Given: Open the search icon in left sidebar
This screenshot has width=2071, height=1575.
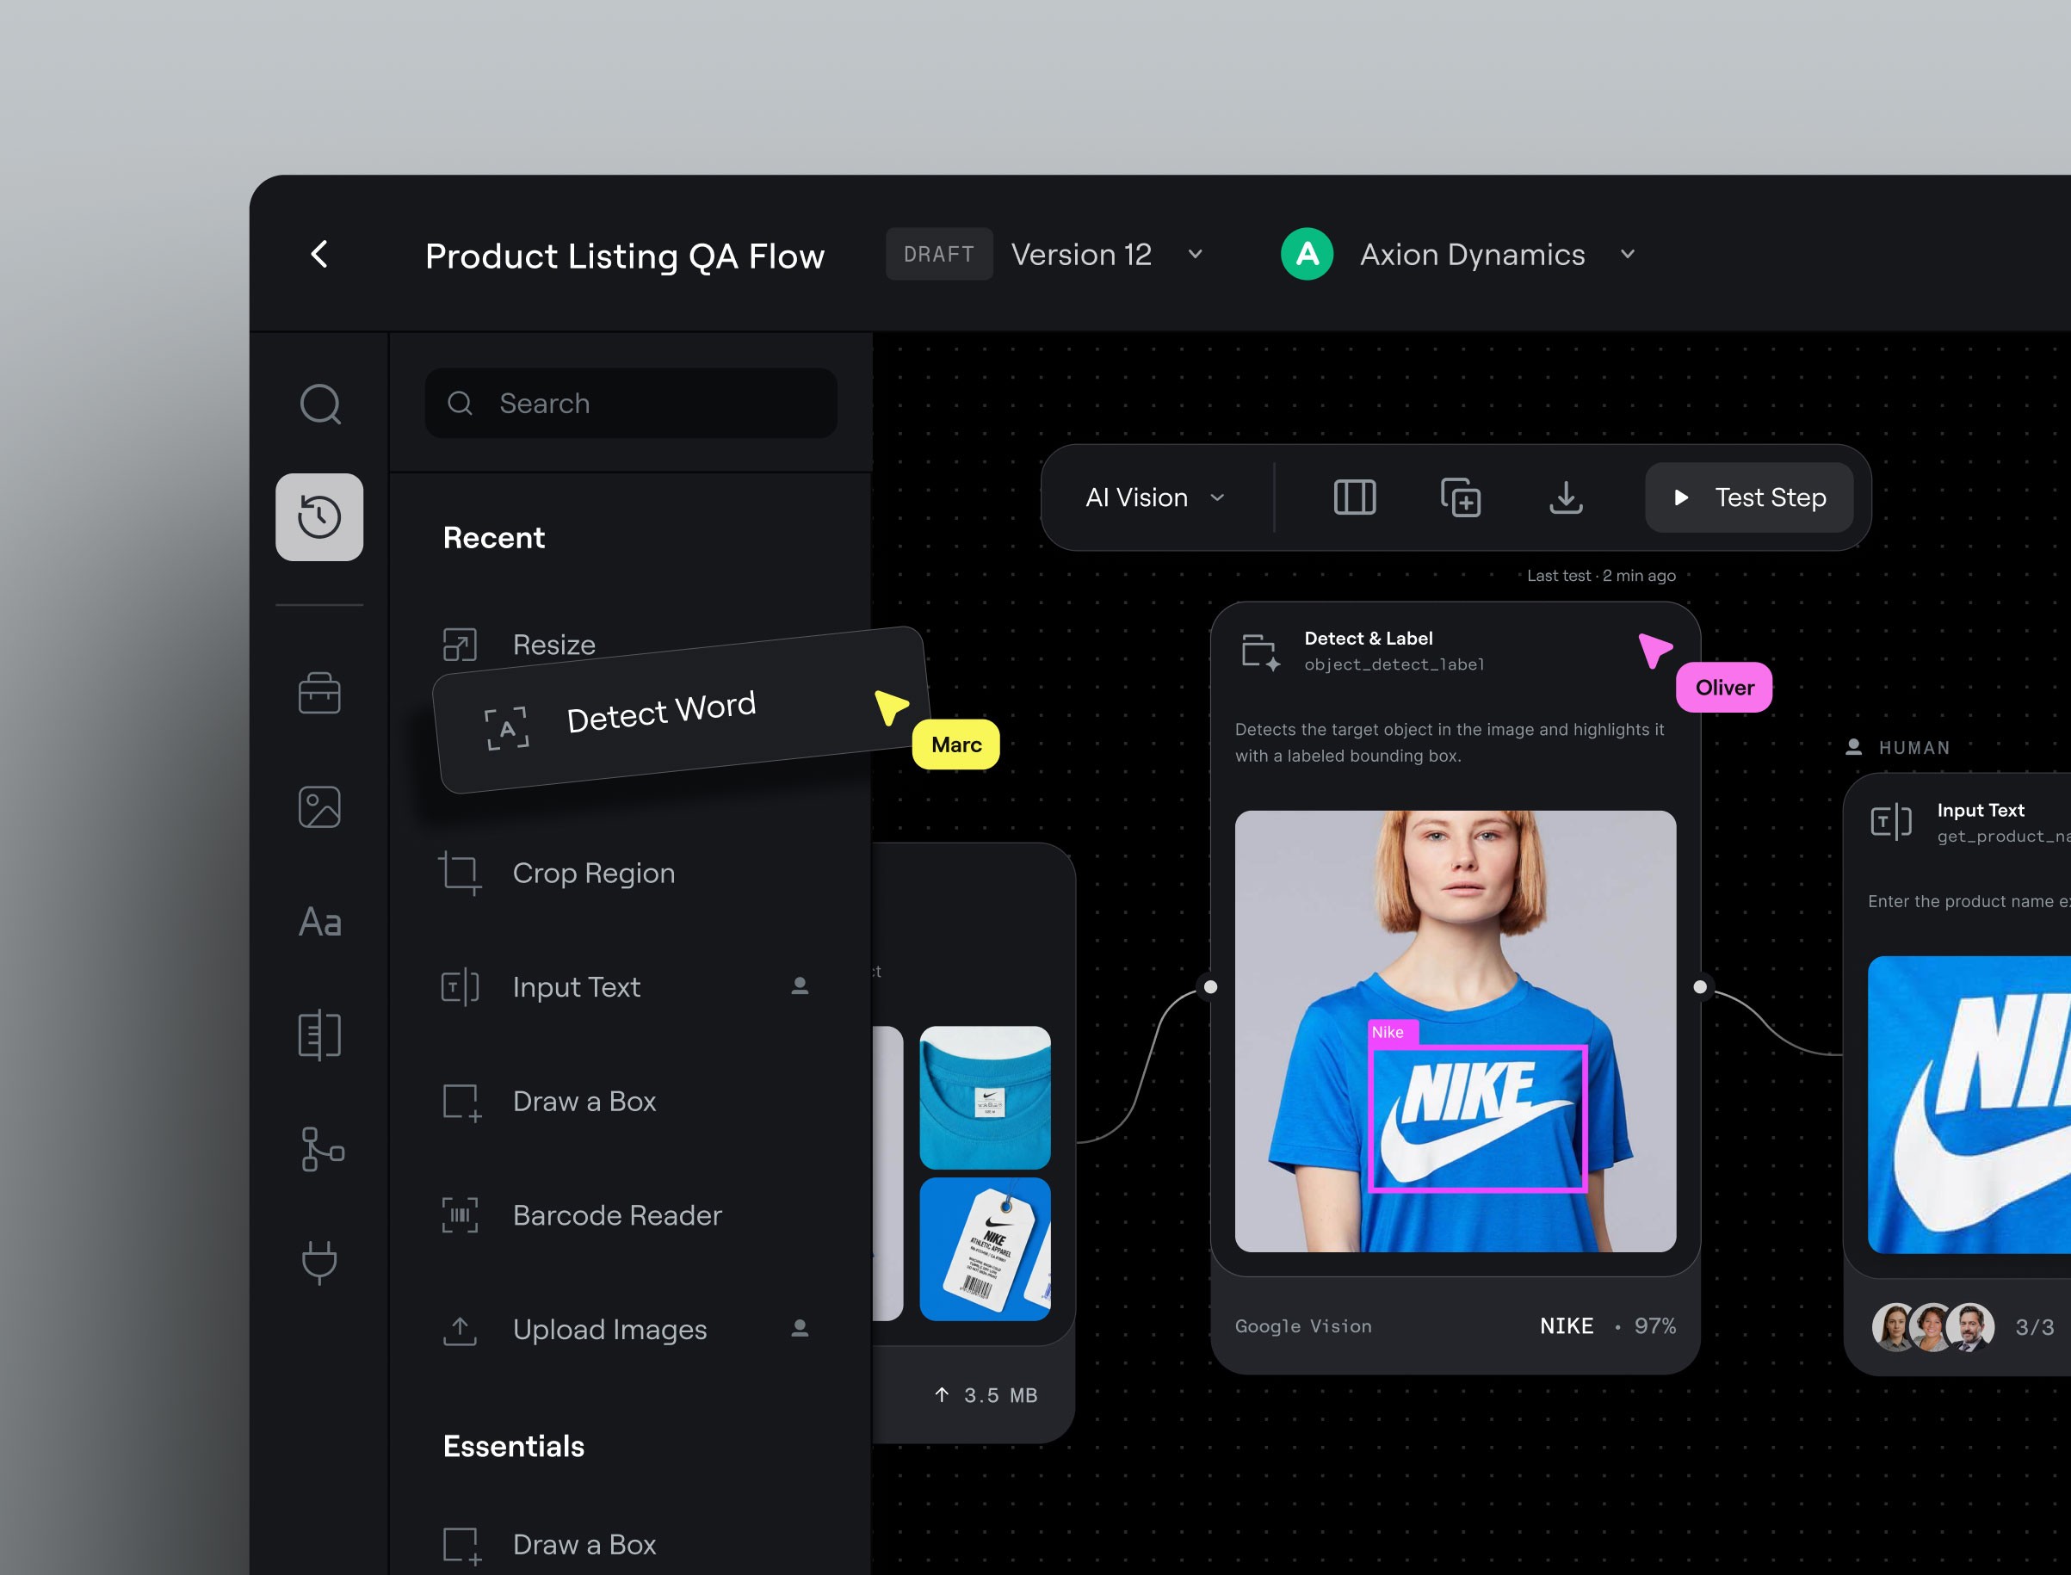Looking at the screenshot, I should [x=319, y=404].
